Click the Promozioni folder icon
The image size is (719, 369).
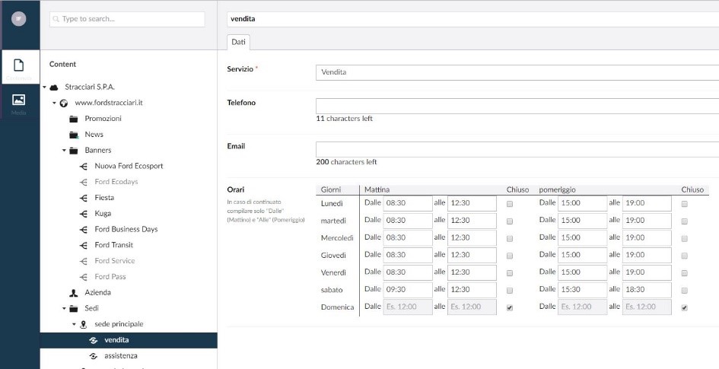pyautogui.click(x=73, y=119)
